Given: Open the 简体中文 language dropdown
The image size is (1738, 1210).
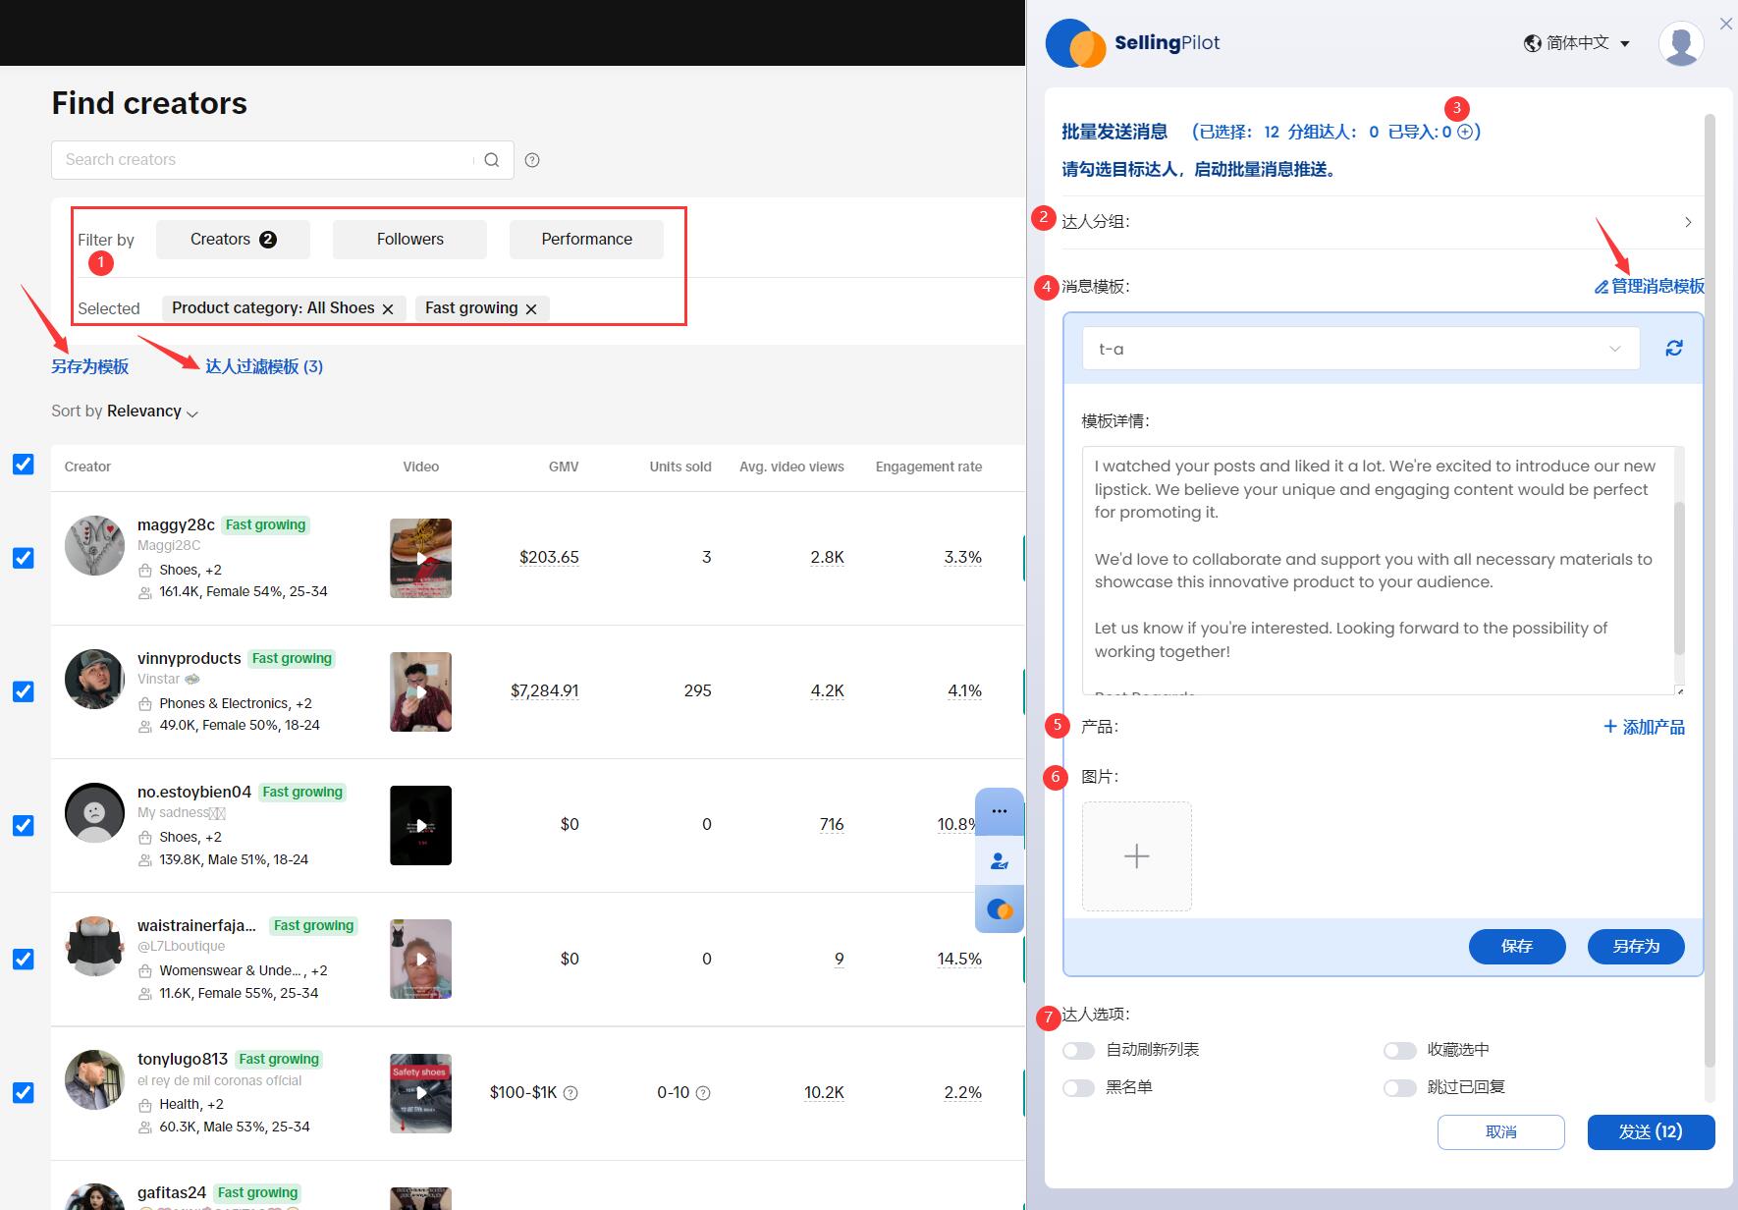Looking at the screenshot, I should [1577, 43].
